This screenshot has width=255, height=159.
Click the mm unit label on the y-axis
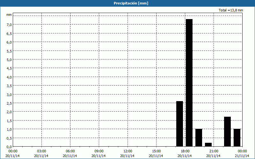[x=9, y=15]
